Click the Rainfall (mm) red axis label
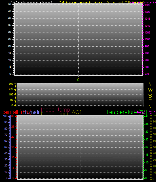This screenshot has width=156, height=182. coord(16,112)
